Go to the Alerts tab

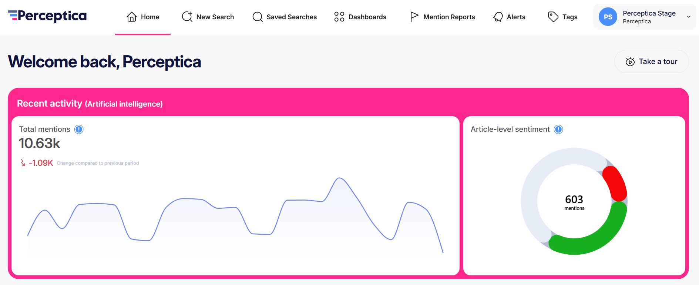coord(509,17)
